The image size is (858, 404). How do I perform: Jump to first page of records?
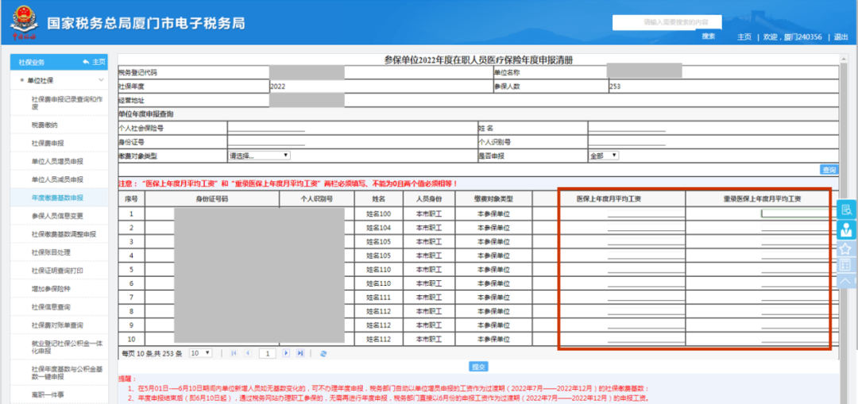234,352
